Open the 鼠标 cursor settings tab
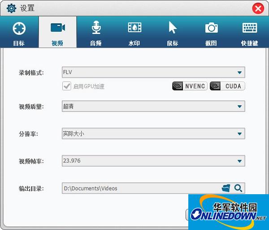Viewport: 269px width, 230px height. click(x=173, y=33)
